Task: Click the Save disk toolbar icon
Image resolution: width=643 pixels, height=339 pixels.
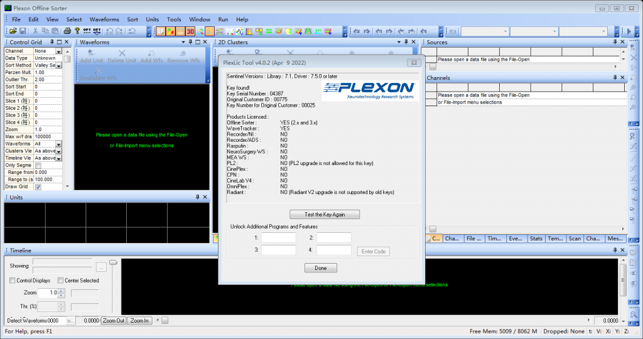Action: (23, 31)
